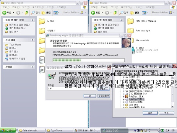Collapse 기타 위치 panel in Fate stay night window
177x133 pixels.
point(32,40)
